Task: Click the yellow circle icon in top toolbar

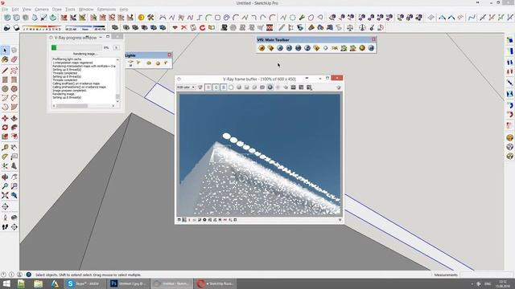Action: click(x=142, y=18)
